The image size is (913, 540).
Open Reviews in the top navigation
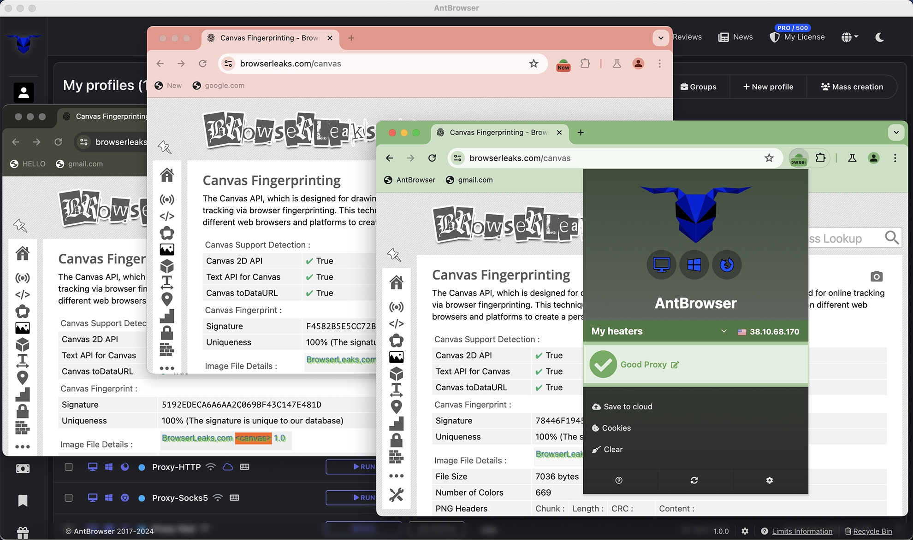687,37
